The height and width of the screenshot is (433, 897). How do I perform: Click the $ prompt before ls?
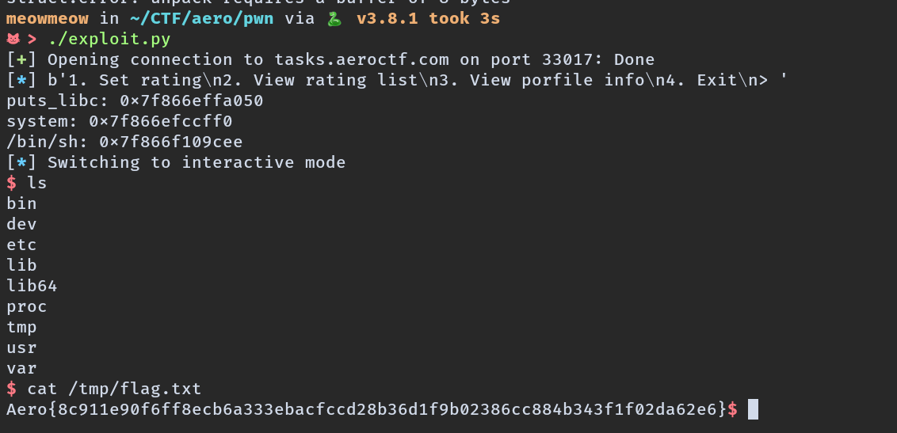pyautogui.click(x=11, y=183)
